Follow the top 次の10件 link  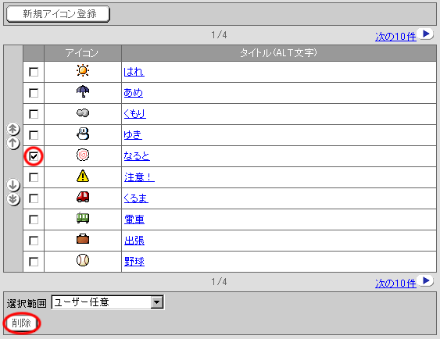395,37
